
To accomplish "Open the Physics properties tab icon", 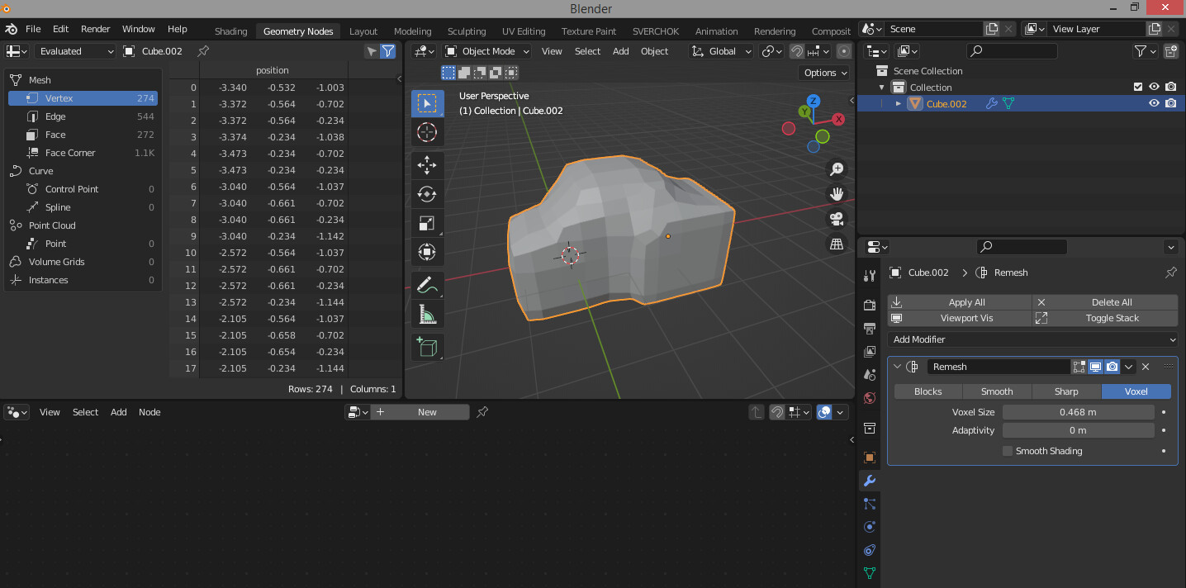I will tap(869, 527).
